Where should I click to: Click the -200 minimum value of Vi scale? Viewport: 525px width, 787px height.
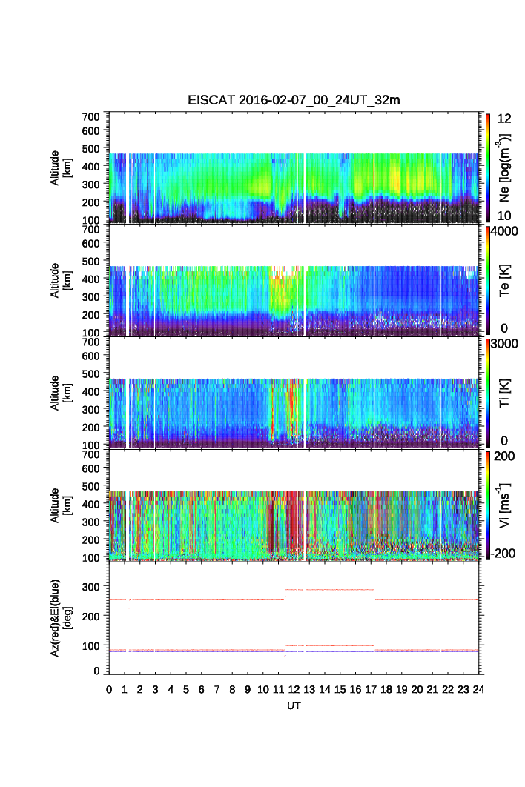504,554
